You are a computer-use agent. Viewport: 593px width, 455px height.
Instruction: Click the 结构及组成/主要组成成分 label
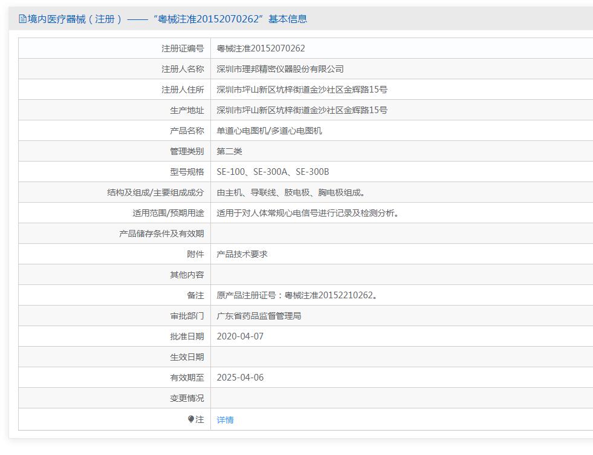pyautogui.click(x=155, y=192)
